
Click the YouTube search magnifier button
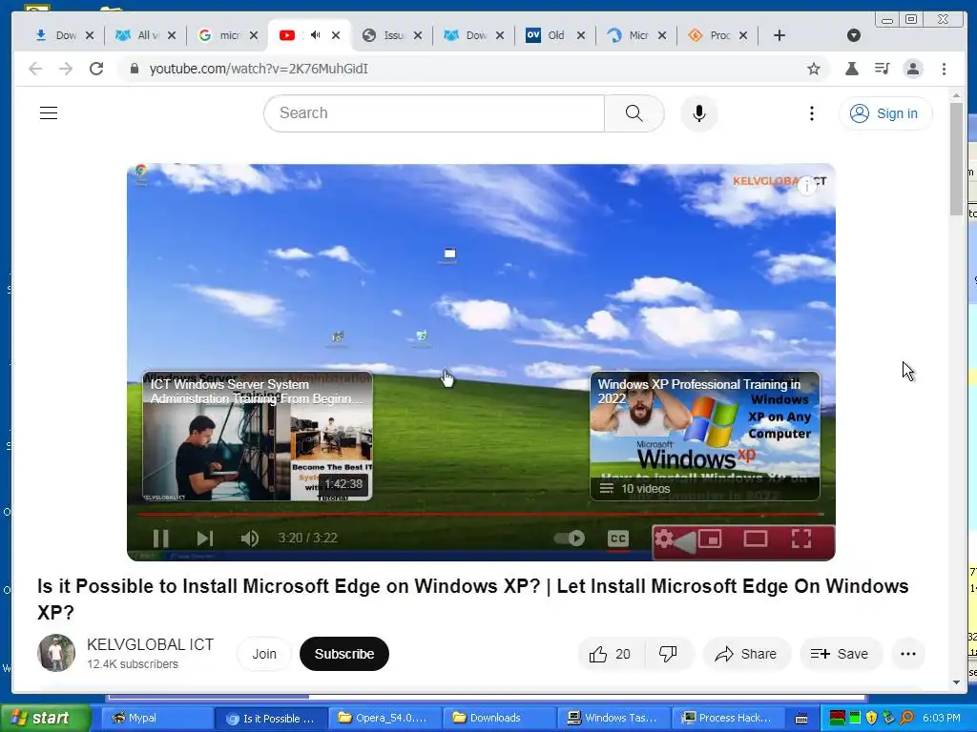click(634, 112)
